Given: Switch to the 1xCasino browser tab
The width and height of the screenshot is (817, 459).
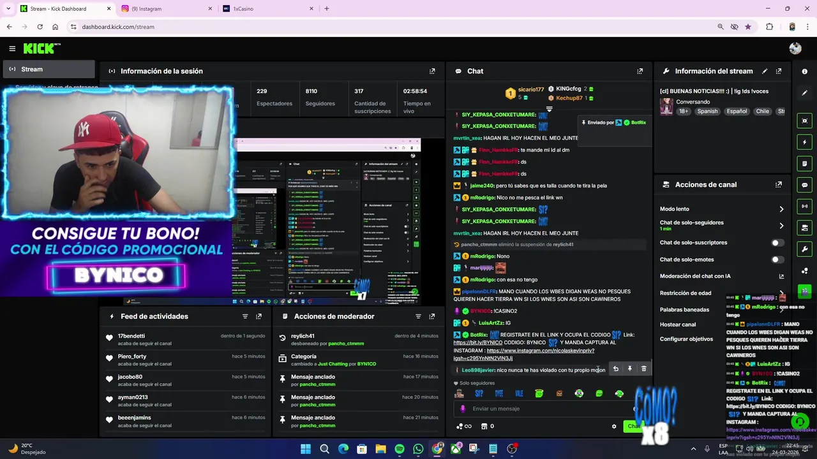Looking at the screenshot, I should click(x=267, y=9).
